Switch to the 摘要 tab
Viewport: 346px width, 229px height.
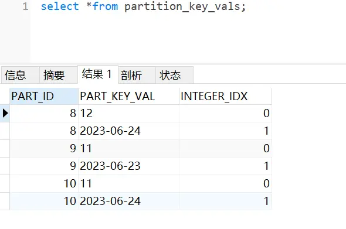(59, 75)
